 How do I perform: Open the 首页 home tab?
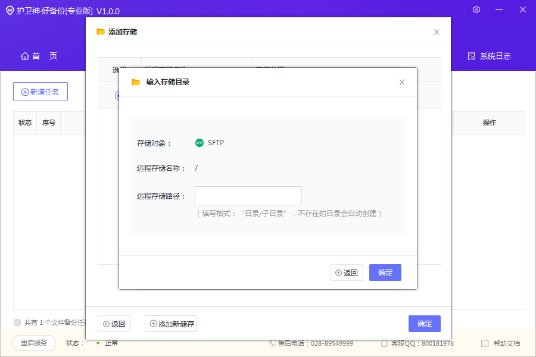pos(39,56)
